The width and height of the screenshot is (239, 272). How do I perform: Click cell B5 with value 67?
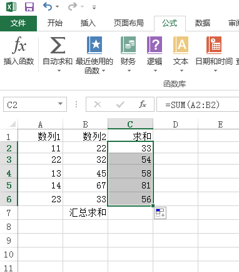point(86,185)
